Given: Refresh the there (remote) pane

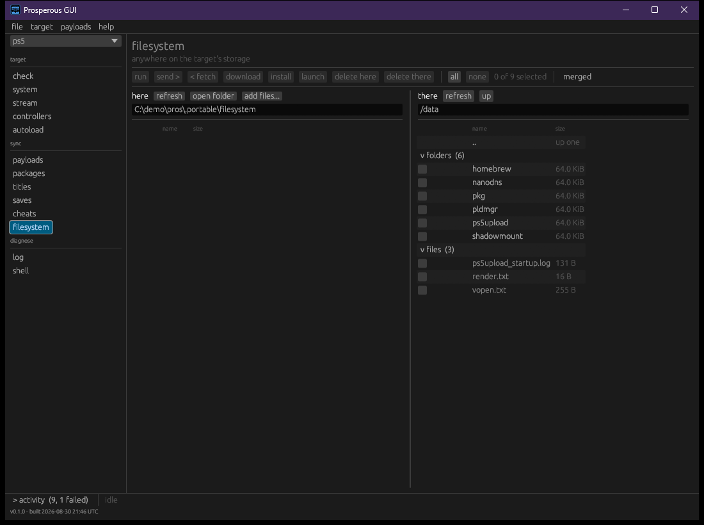Looking at the screenshot, I should click(x=458, y=96).
